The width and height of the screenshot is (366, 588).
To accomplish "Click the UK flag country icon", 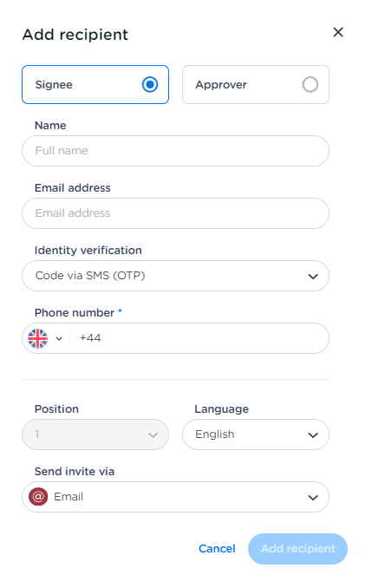I will [38, 338].
